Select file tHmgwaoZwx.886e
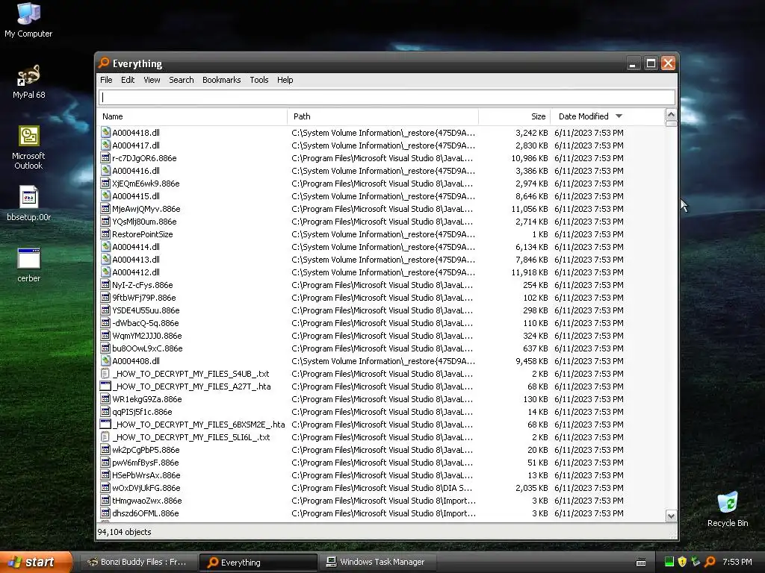This screenshot has width=765, height=573. pyautogui.click(x=147, y=501)
